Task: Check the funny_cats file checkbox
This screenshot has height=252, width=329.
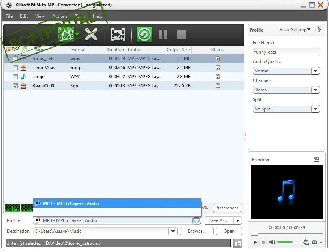Action: tap(15, 58)
